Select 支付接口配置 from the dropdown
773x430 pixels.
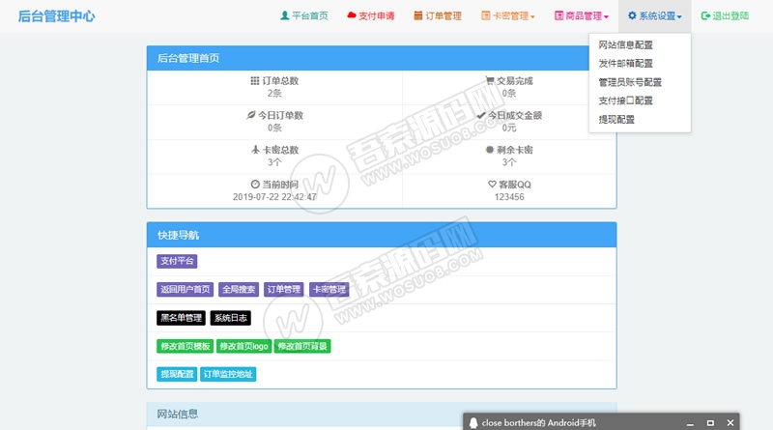625,100
